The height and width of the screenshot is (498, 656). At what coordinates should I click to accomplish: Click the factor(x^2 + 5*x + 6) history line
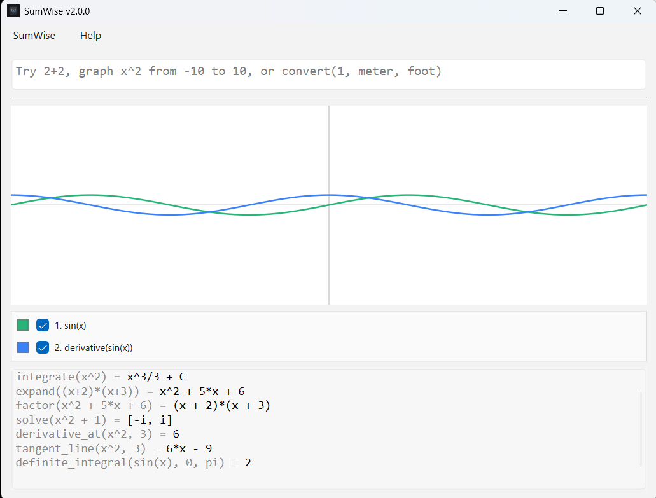pyautogui.click(x=143, y=406)
